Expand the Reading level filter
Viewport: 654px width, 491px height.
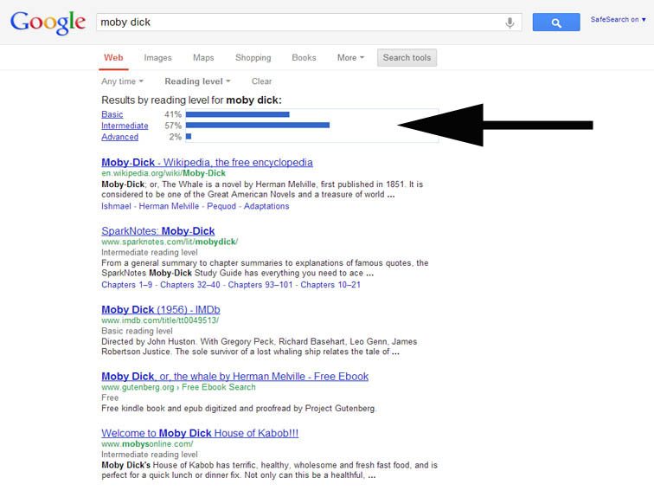tap(197, 81)
